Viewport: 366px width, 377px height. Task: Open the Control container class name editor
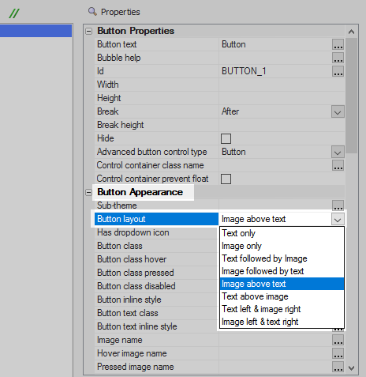point(338,165)
